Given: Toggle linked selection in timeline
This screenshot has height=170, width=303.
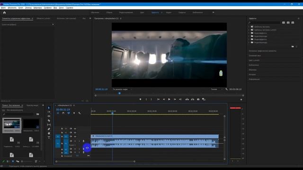Looking at the screenshot, I should (x=69, y=113).
